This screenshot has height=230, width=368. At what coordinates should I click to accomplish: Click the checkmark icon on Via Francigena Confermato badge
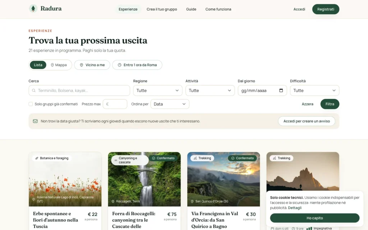tap(233, 158)
